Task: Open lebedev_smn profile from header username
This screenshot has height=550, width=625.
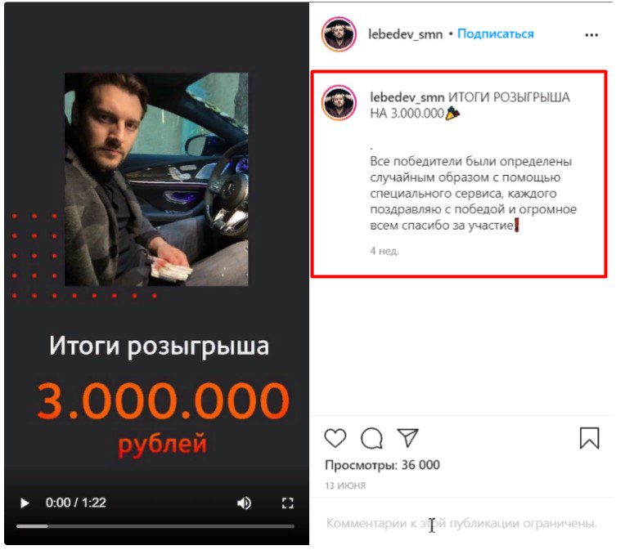Action: coord(405,34)
